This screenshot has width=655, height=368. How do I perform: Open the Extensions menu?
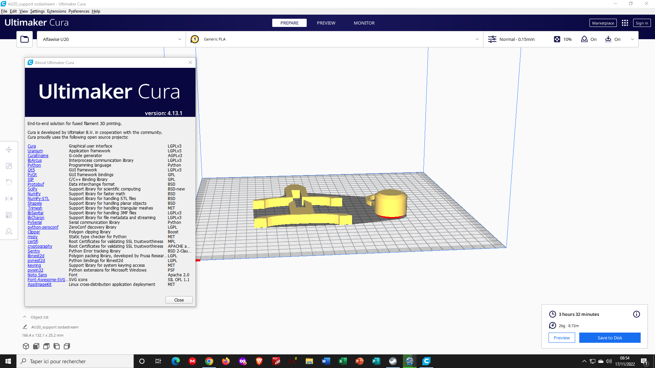56,11
